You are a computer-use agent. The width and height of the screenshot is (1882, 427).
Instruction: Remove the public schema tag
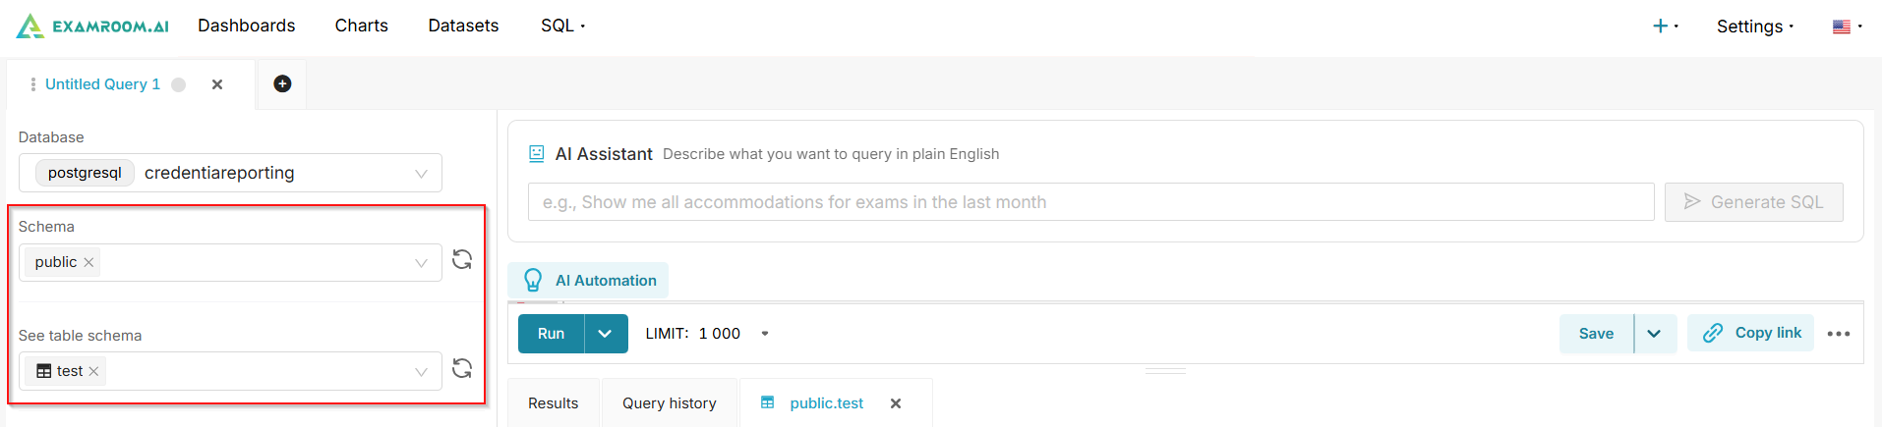[88, 262]
